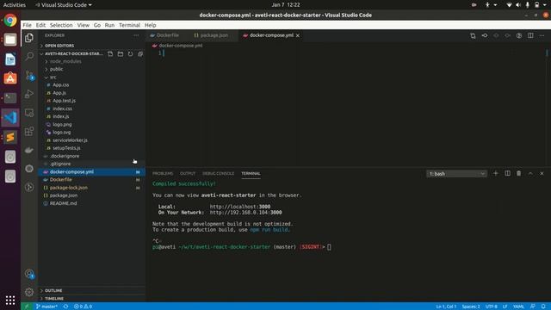The height and width of the screenshot is (310, 551).
Task: Close the terminal panel
Action: (x=542, y=173)
